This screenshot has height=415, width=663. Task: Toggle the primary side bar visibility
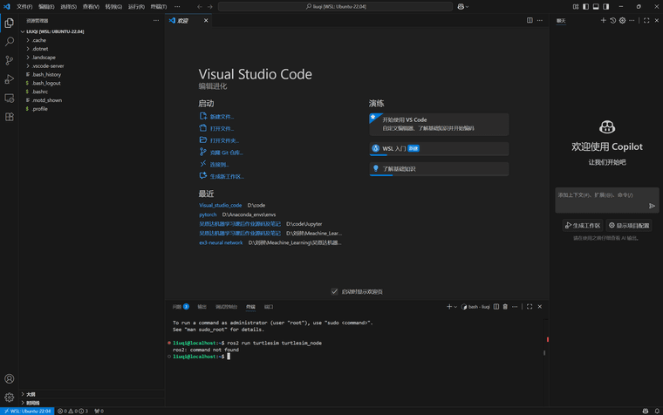585,6
